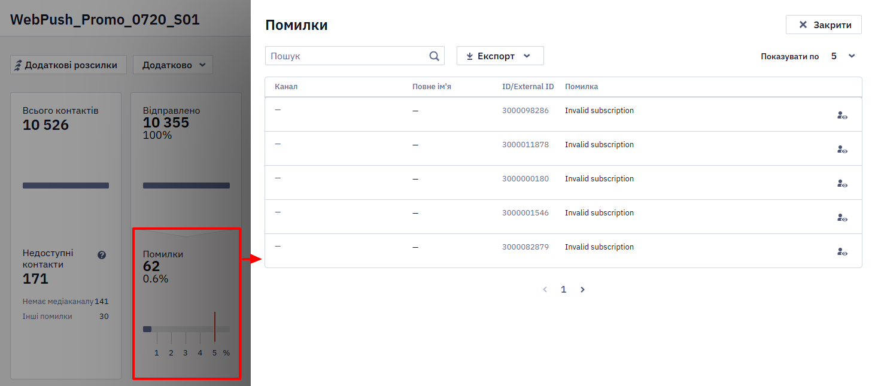Click Недоступні контакти 171 value
The height and width of the screenshot is (386, 875).
[x=35, y=279]
